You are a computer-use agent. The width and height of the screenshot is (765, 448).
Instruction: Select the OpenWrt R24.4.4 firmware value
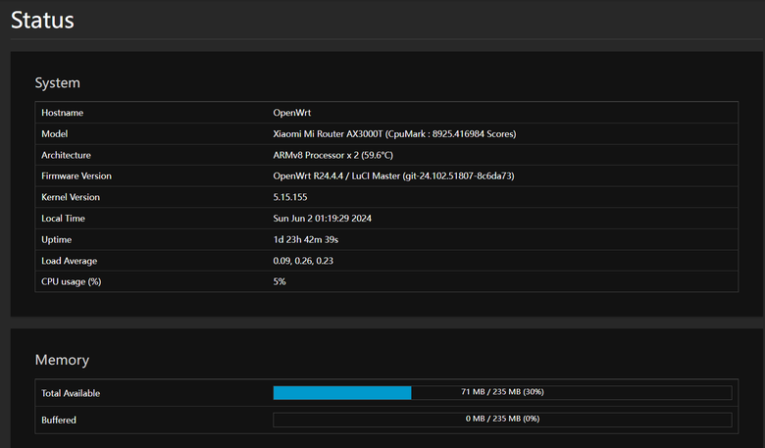[x=393, y=176]
